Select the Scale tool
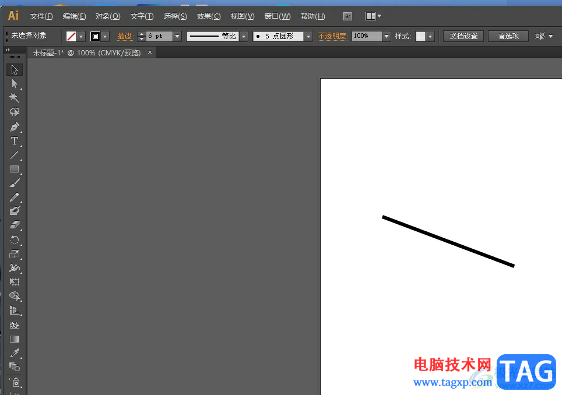 15,254
